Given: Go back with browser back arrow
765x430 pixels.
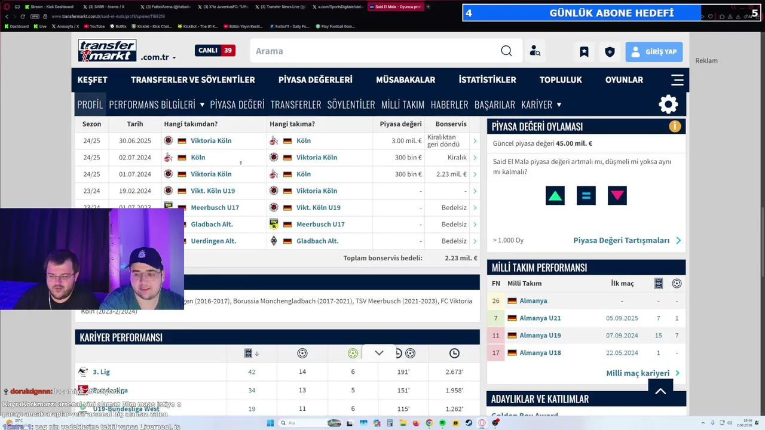Looking at the screenshot, I should (x=7, y=17).
